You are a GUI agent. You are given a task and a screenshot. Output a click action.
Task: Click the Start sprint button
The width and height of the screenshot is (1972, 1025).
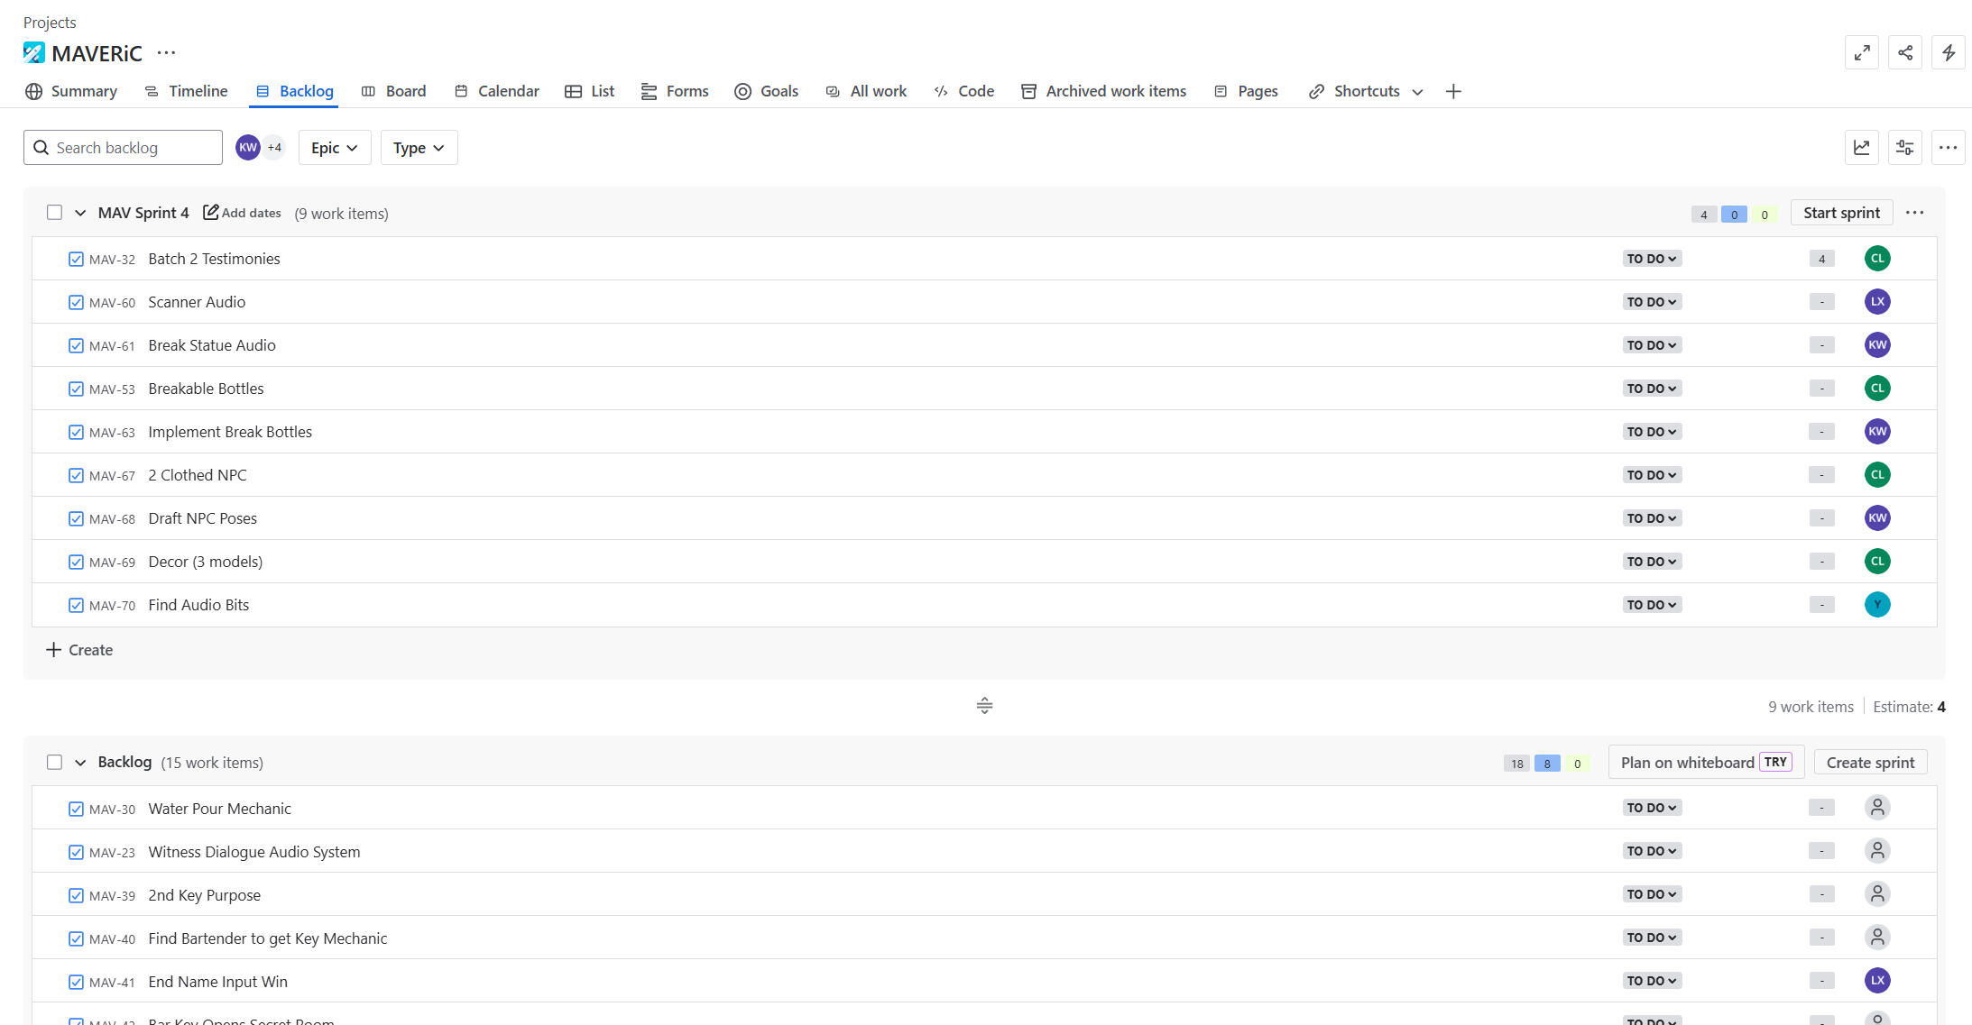click(x=1840, y=213)
